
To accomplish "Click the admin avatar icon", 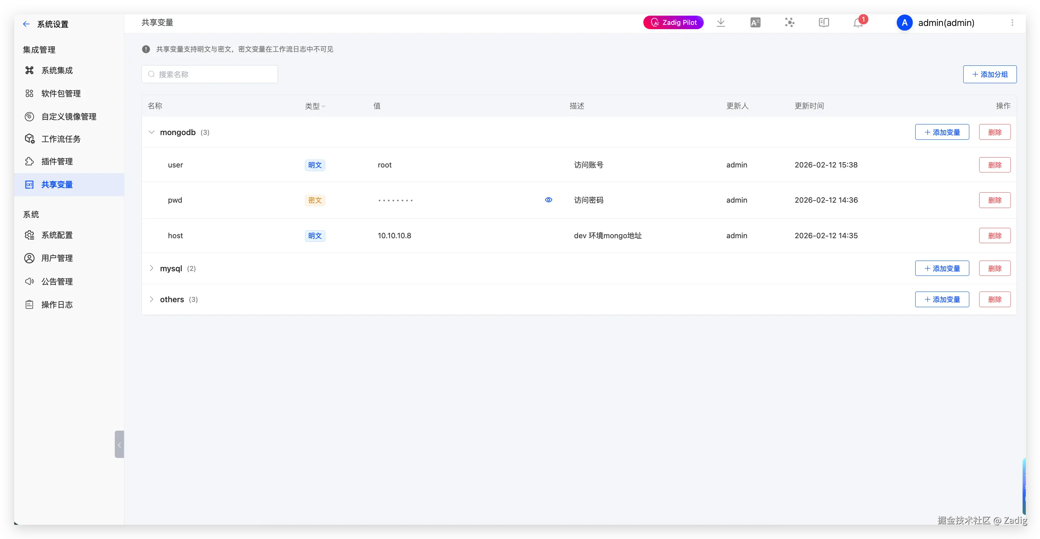I will click(904, 23).
